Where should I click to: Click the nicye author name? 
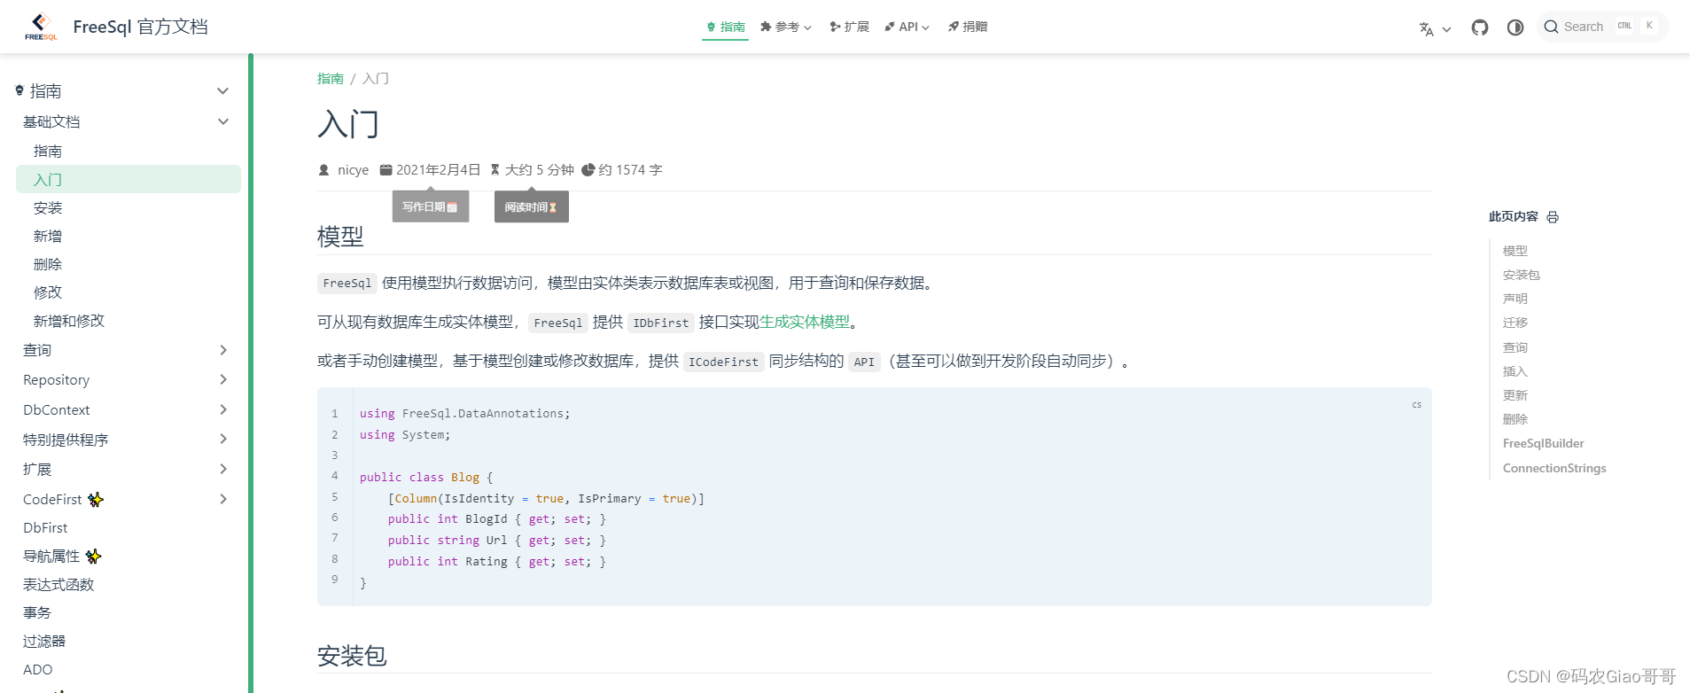[353, 170]
